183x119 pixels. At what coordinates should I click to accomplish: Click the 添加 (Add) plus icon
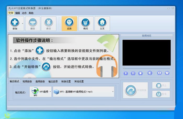click(15, 22)
